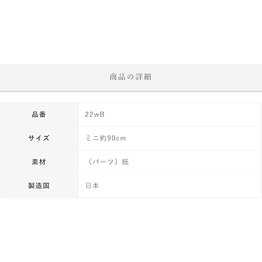Click the 紙 character in the material row
This screenshot has width=262, height=262.
125,162
